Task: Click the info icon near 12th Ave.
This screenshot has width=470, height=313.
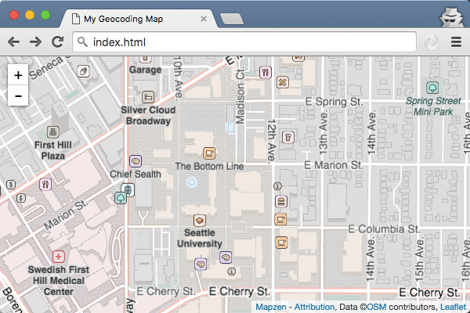Action: pos(277,186)
